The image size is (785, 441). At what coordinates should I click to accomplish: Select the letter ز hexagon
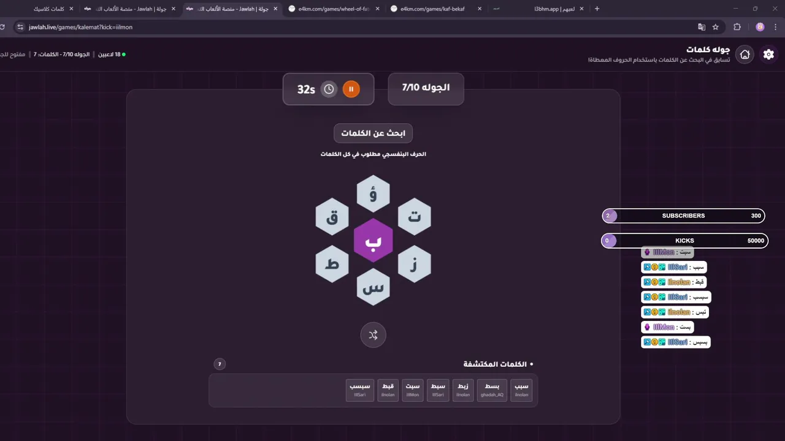tap(415, 264)
